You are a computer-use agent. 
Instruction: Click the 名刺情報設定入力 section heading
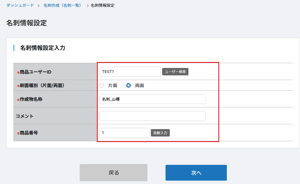point(43,48)
